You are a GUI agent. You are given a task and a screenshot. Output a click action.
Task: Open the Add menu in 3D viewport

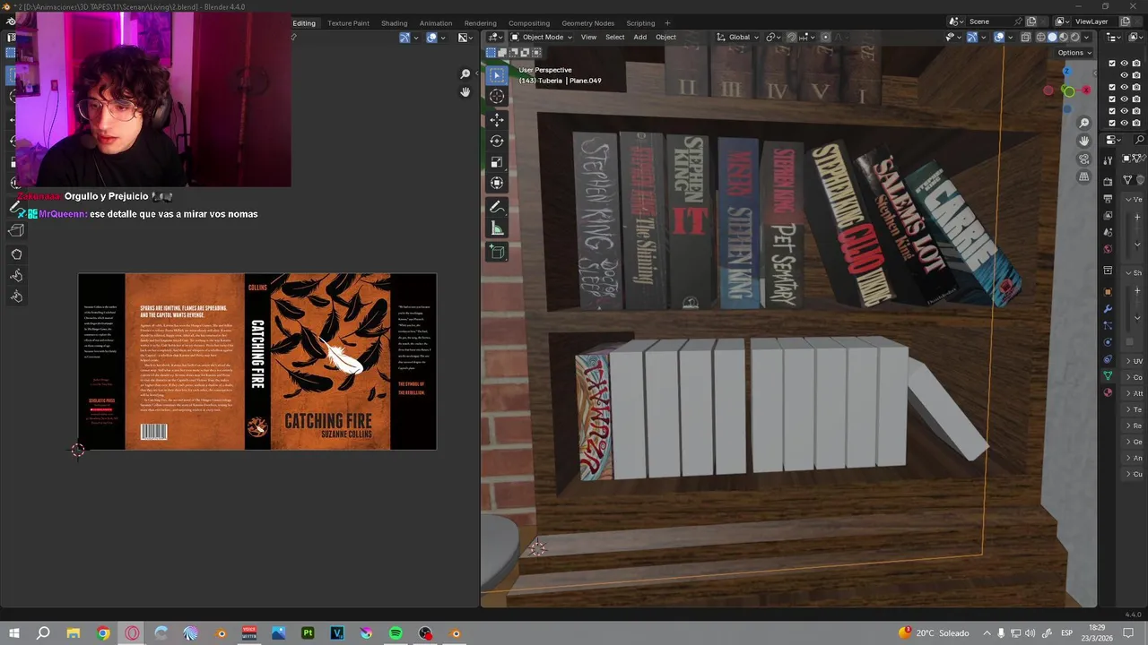point(639,37)
